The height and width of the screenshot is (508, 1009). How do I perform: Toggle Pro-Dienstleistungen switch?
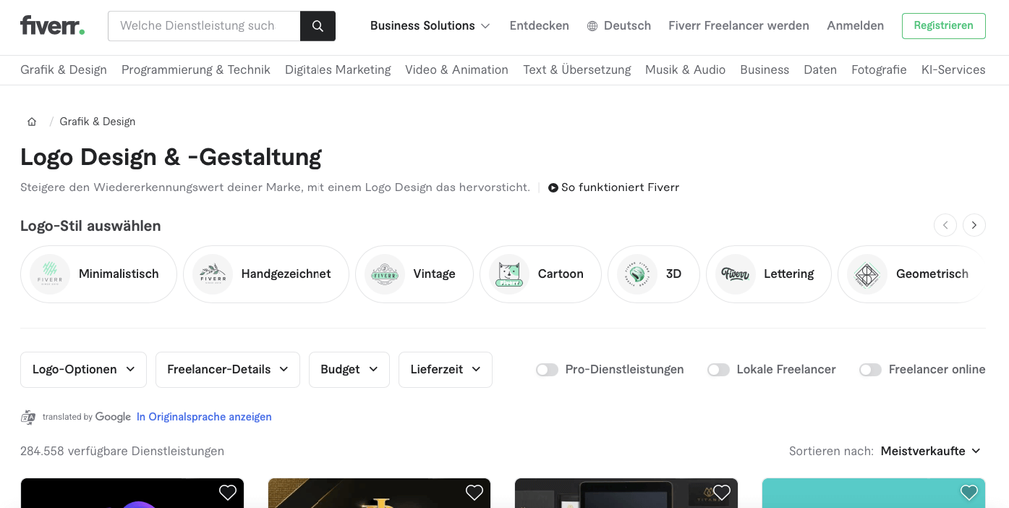548,370
